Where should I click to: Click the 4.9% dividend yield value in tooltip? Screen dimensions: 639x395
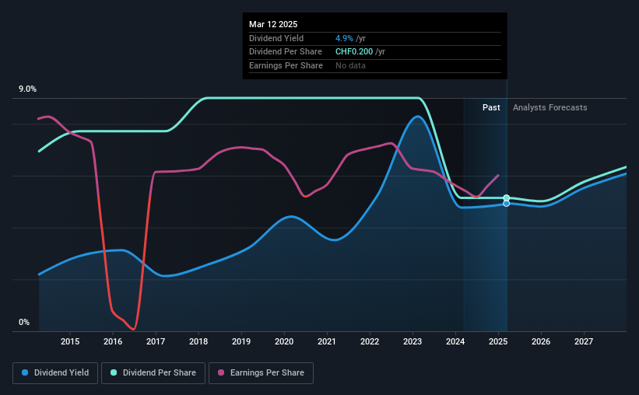(x=344, y=38)
